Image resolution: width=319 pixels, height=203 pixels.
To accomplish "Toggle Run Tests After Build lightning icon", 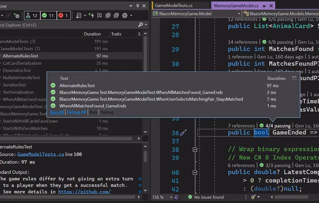I will [91, 15].
